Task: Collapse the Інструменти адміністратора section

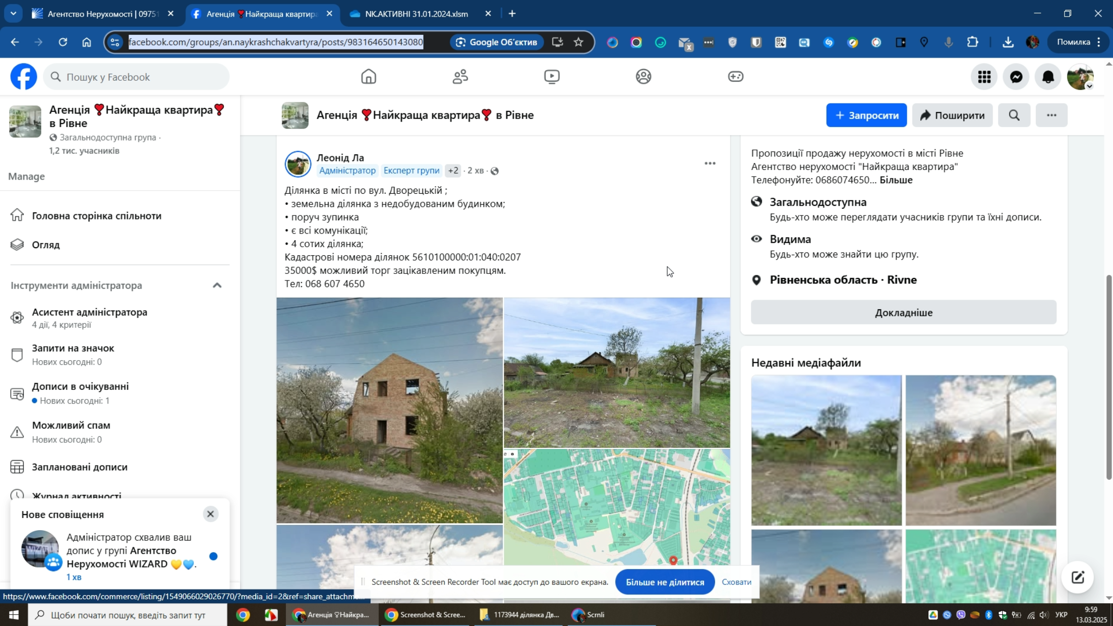Action: (217, 286)
